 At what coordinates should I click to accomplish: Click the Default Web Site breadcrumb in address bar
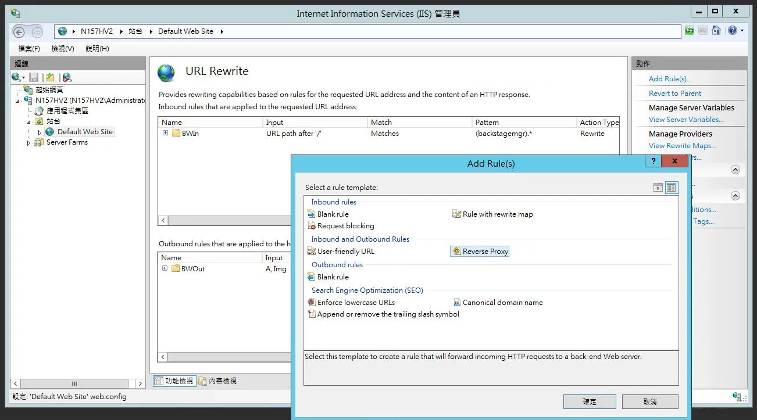185,31
